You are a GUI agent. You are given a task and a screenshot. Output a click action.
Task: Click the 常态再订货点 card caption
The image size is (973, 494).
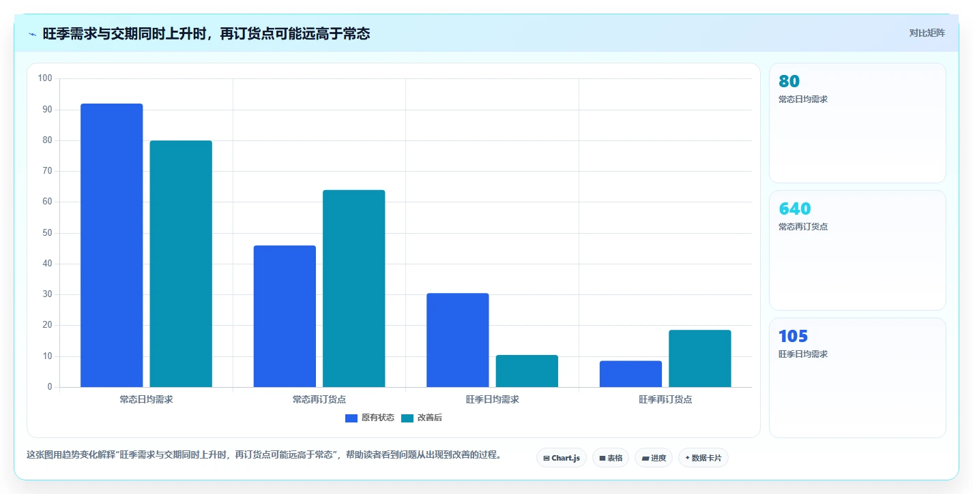point(803,227)
